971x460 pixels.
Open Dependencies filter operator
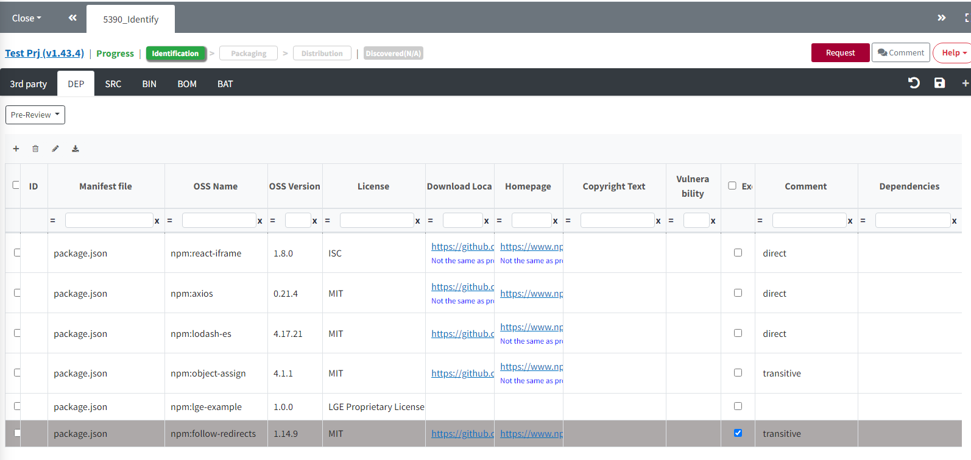[863, 221]
